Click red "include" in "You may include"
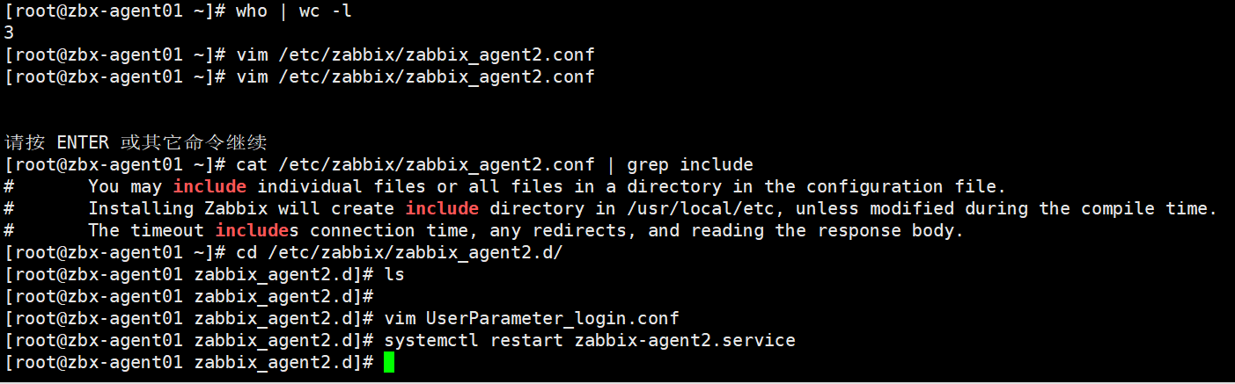 click(x=210, y=186)
